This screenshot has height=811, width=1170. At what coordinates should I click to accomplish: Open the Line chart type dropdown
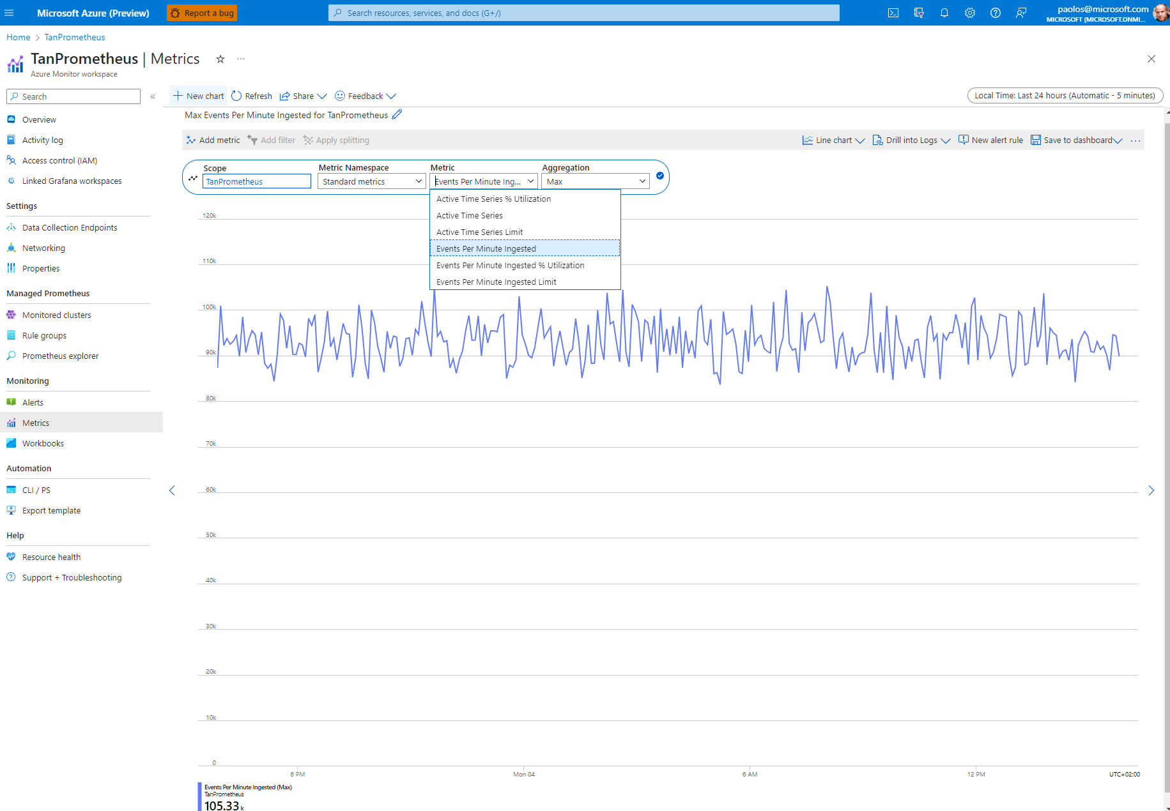834,140
